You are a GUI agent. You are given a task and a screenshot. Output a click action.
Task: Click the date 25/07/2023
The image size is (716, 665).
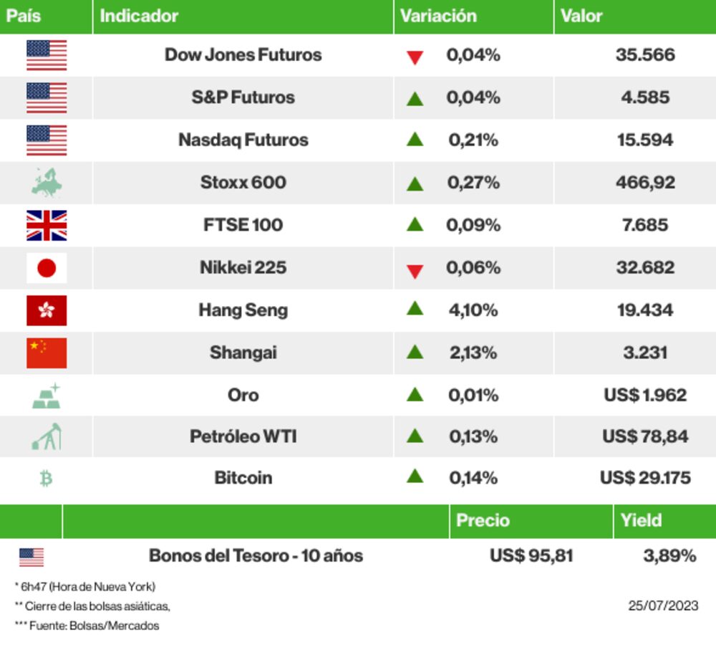663,606
